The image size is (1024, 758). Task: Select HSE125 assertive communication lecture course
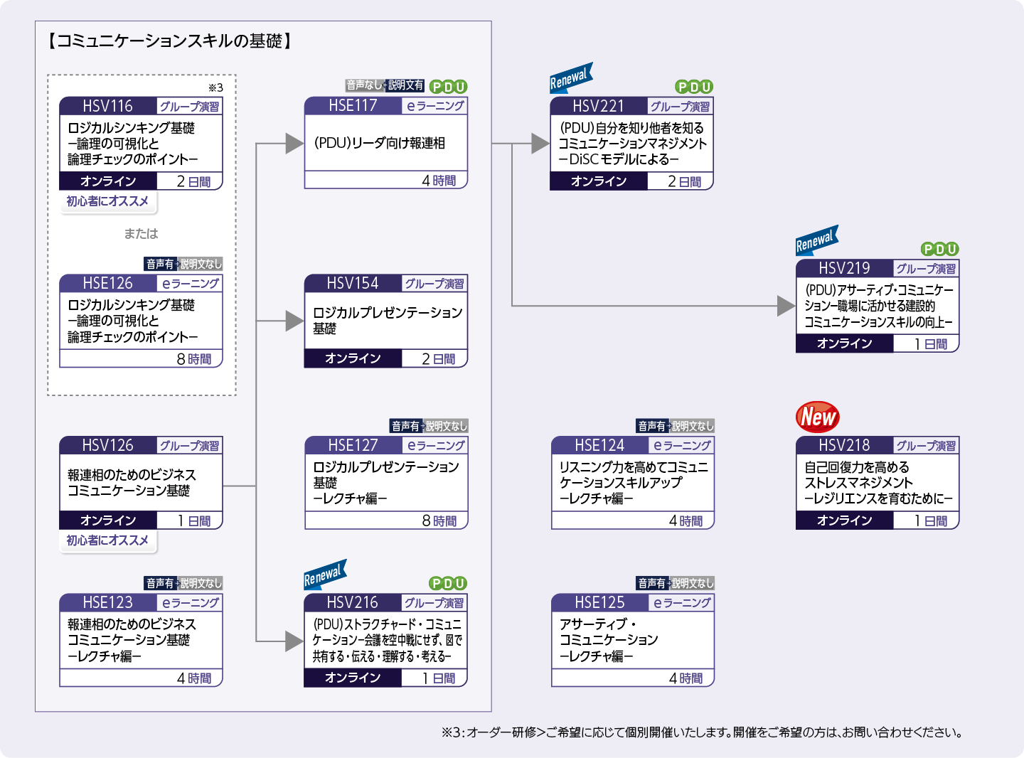click(632, 640)
